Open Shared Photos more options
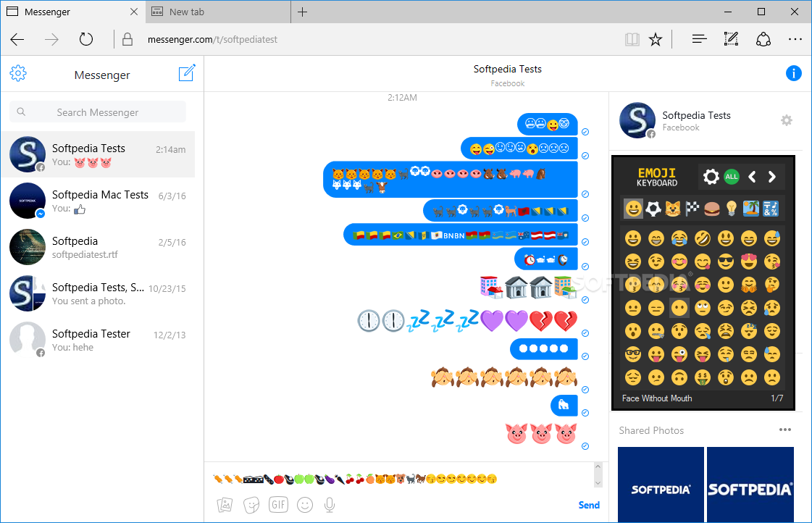The width and height of the screenshot is (812, 523). [785, 430]
